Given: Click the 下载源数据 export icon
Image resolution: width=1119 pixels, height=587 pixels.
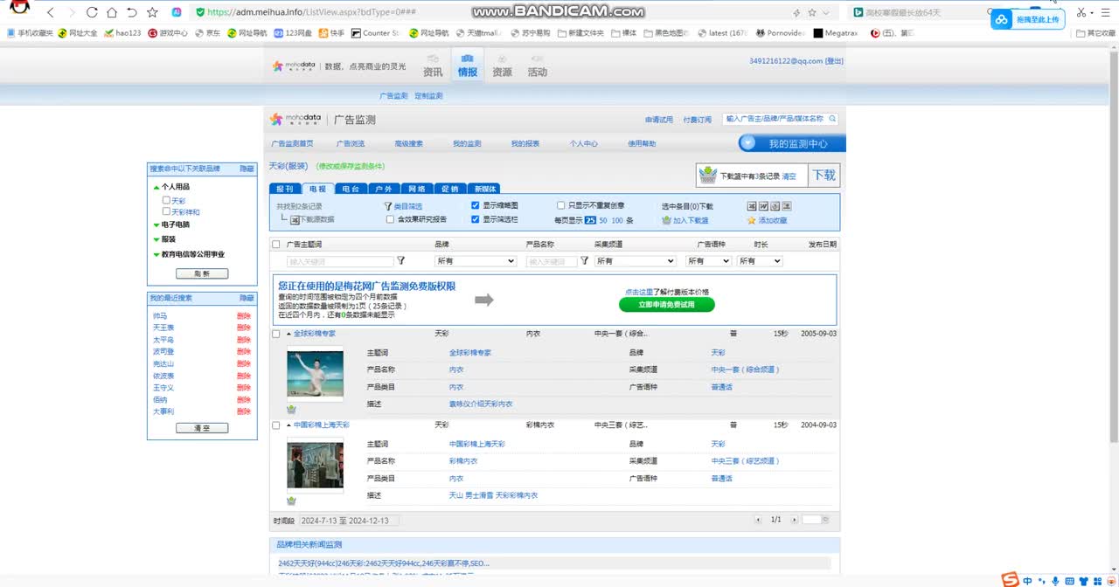Looking at the screenshot, I should [295, 220].
